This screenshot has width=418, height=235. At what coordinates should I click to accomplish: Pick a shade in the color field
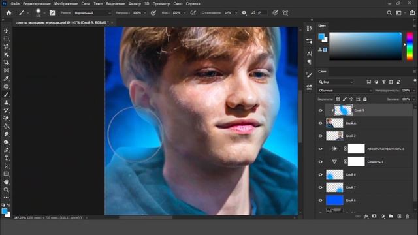click(365, 46)
